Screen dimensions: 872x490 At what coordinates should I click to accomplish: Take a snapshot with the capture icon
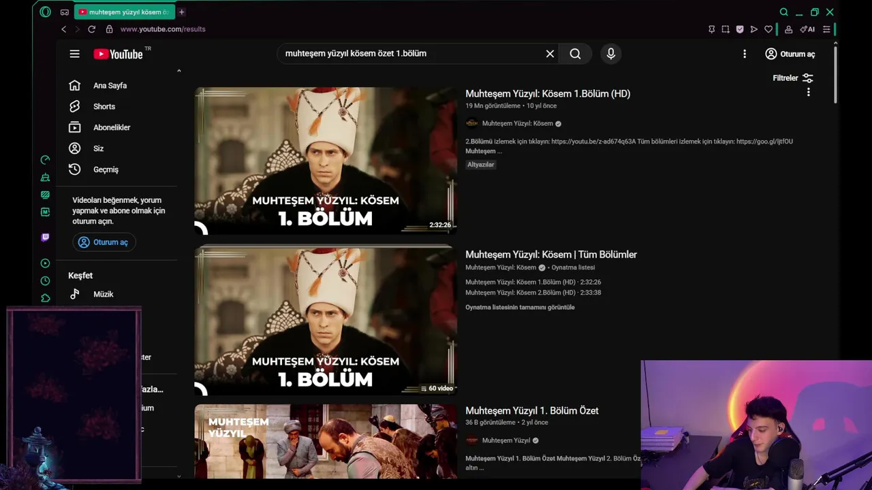726,29
